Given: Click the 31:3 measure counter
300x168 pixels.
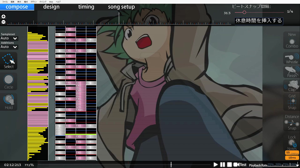Looking at the screenshot, I should pyautogui.click(x=227, y=13).
